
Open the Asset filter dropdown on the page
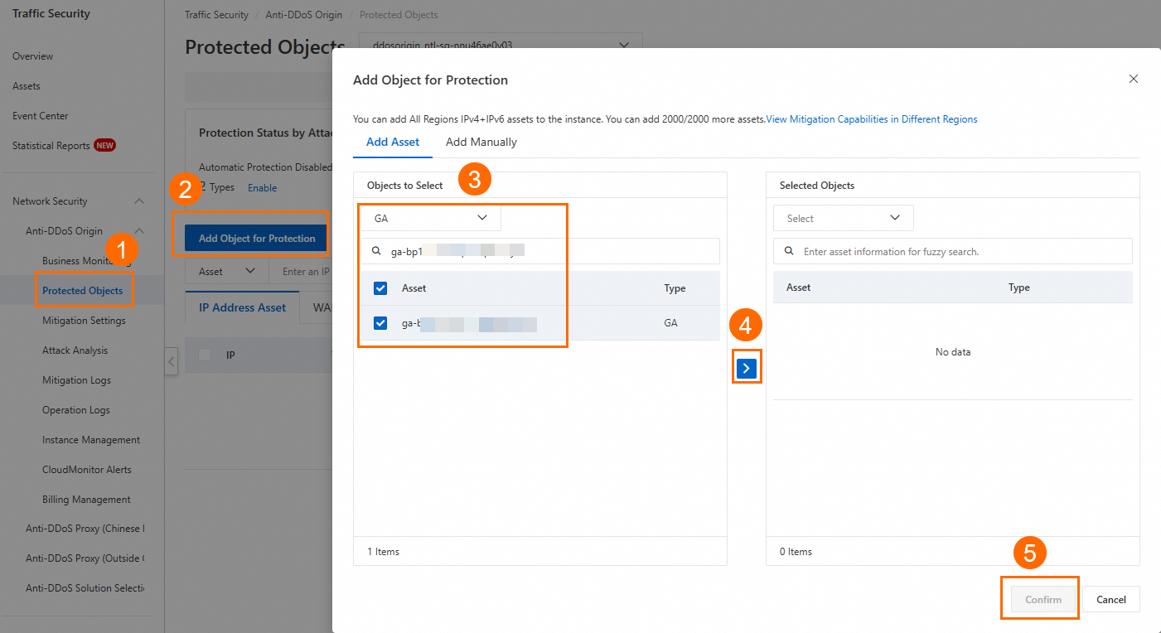[x=226, y=271]
